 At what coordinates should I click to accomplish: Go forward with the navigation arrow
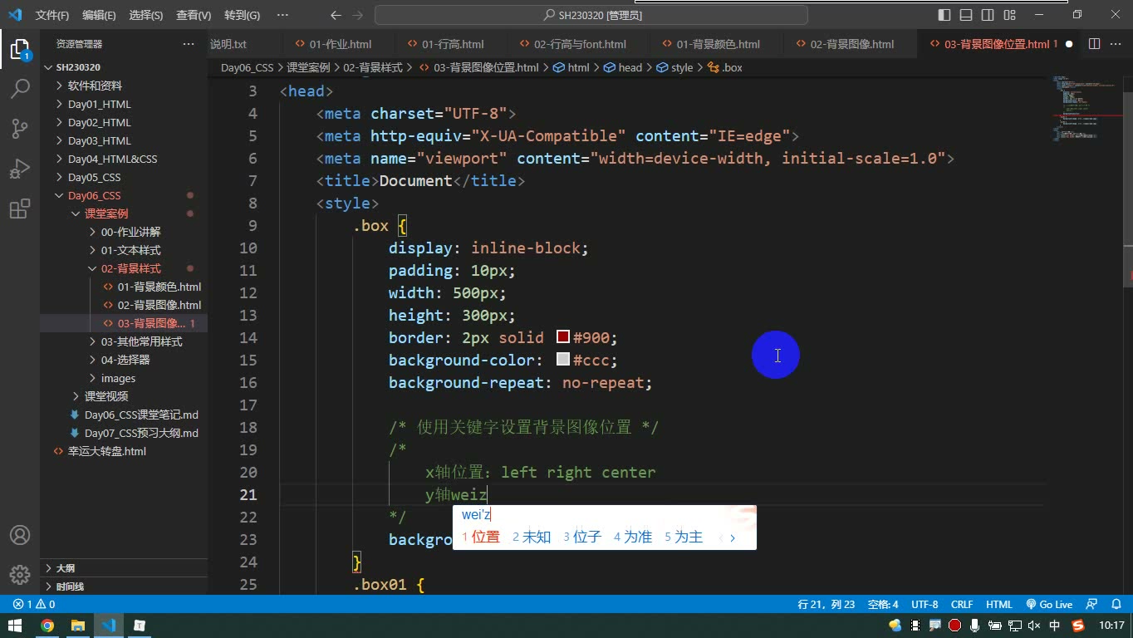[x=358, y=15]
